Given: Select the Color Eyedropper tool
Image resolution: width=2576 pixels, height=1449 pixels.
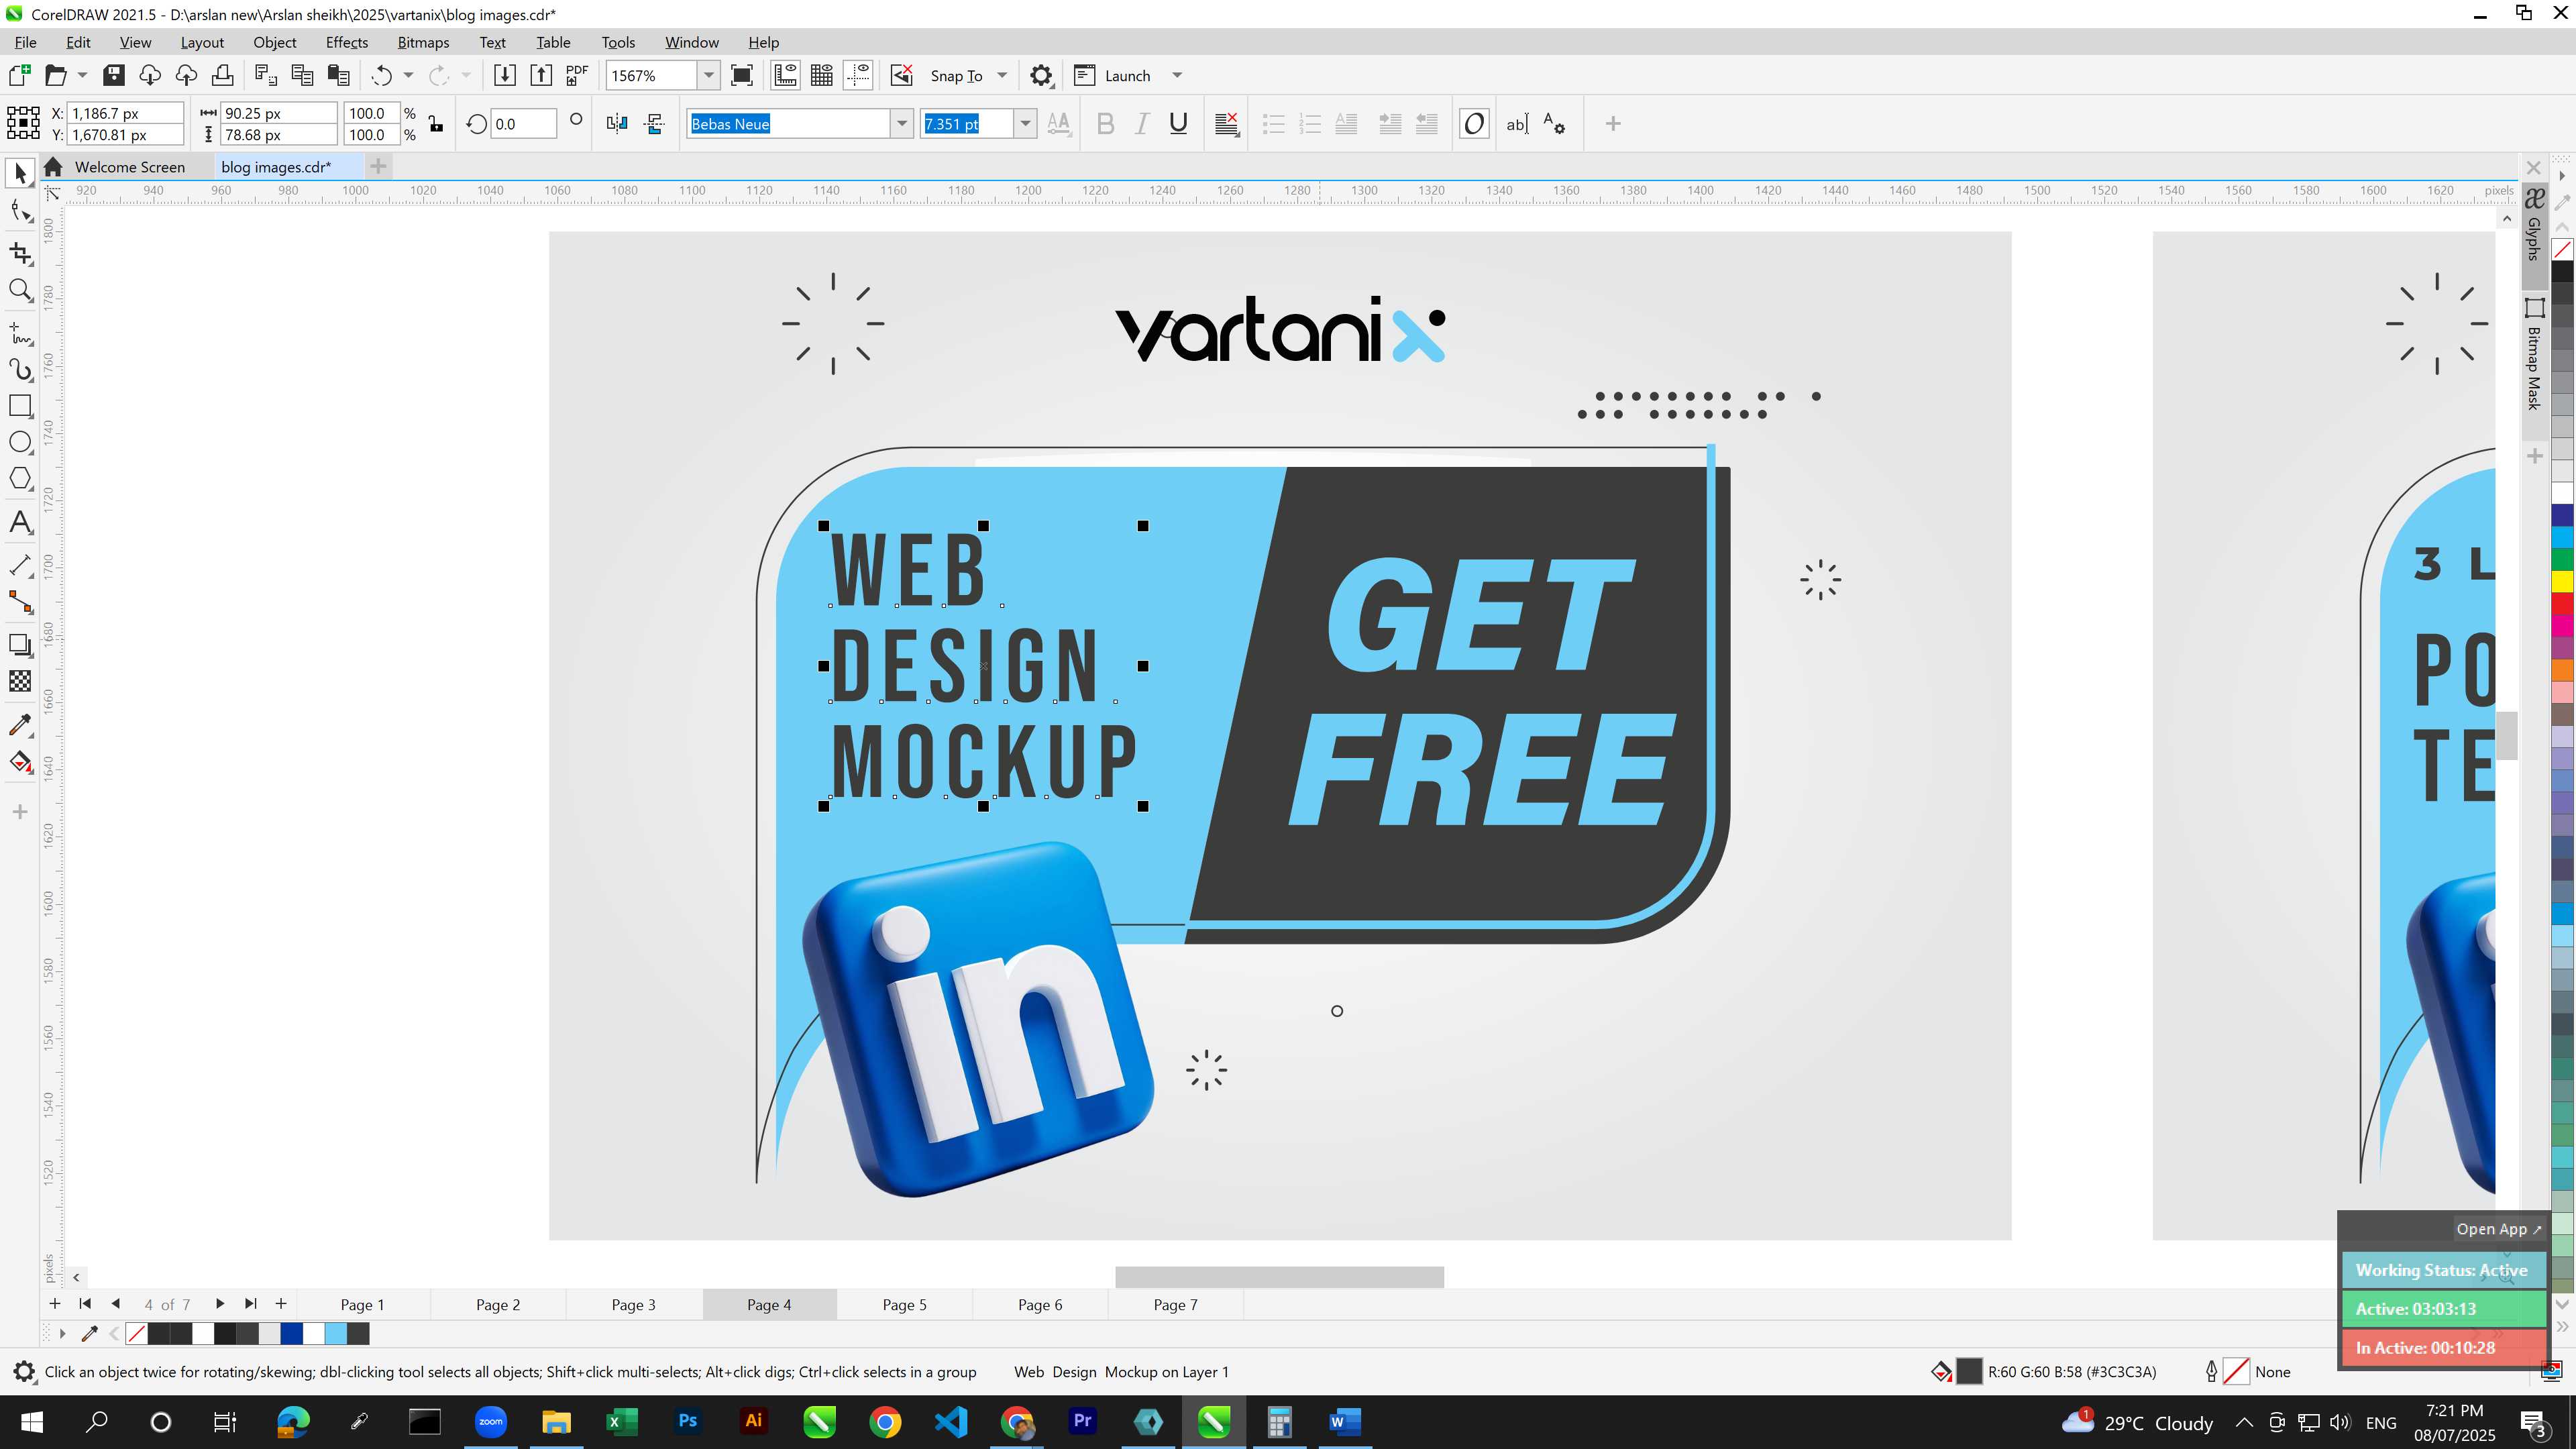Looking at the screenshot, I should pyautogui.click(x=20, y=725).
